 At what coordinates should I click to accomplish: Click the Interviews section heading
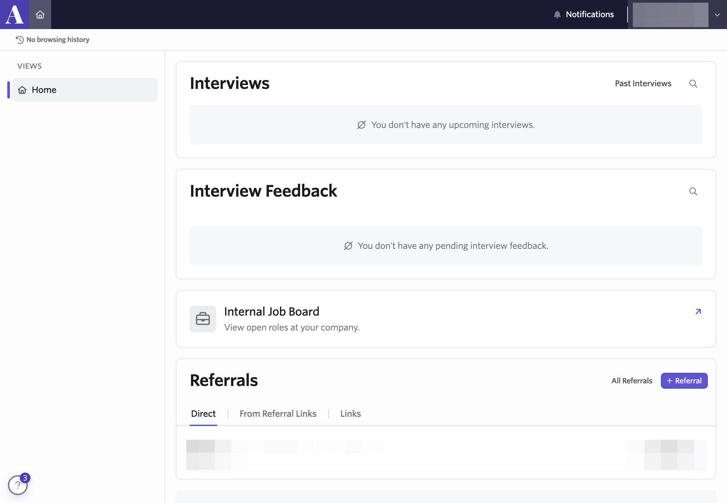tap(230, 83)
